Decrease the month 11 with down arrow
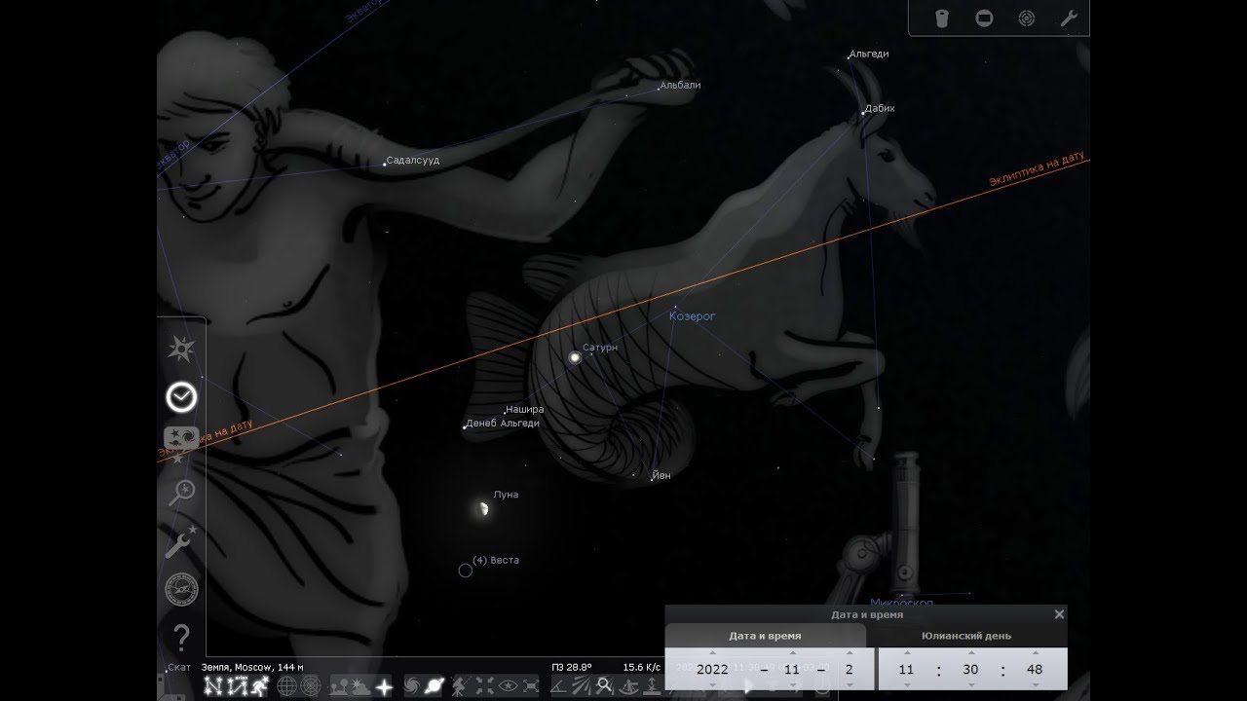 (792, 685)
